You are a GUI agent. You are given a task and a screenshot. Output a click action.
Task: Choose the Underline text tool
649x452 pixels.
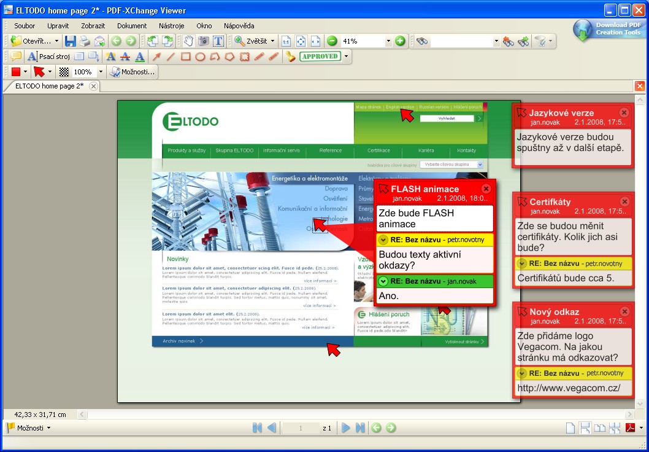(x=140, y=56)
